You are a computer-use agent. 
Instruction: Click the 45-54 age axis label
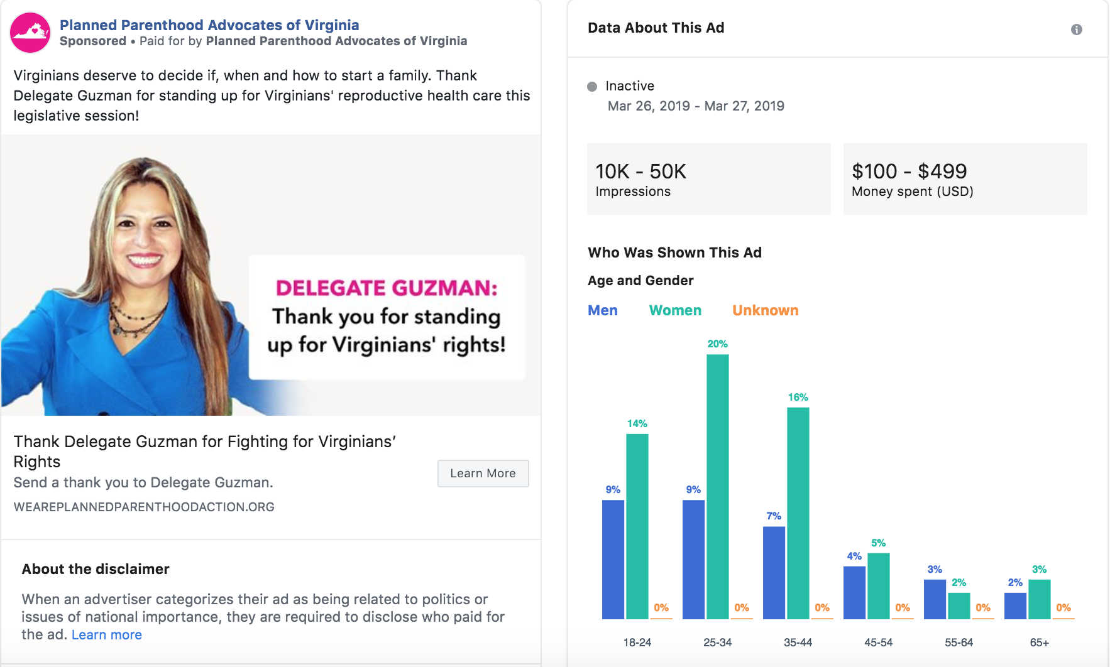(x=878, y=643)
